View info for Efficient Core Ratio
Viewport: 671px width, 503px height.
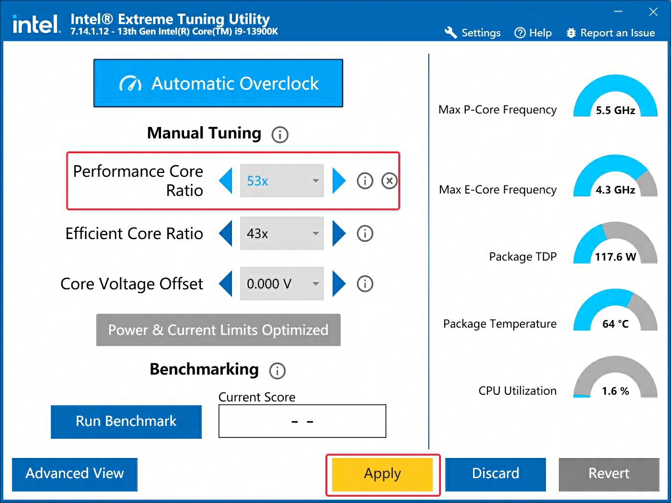click(x=365, y=233)
